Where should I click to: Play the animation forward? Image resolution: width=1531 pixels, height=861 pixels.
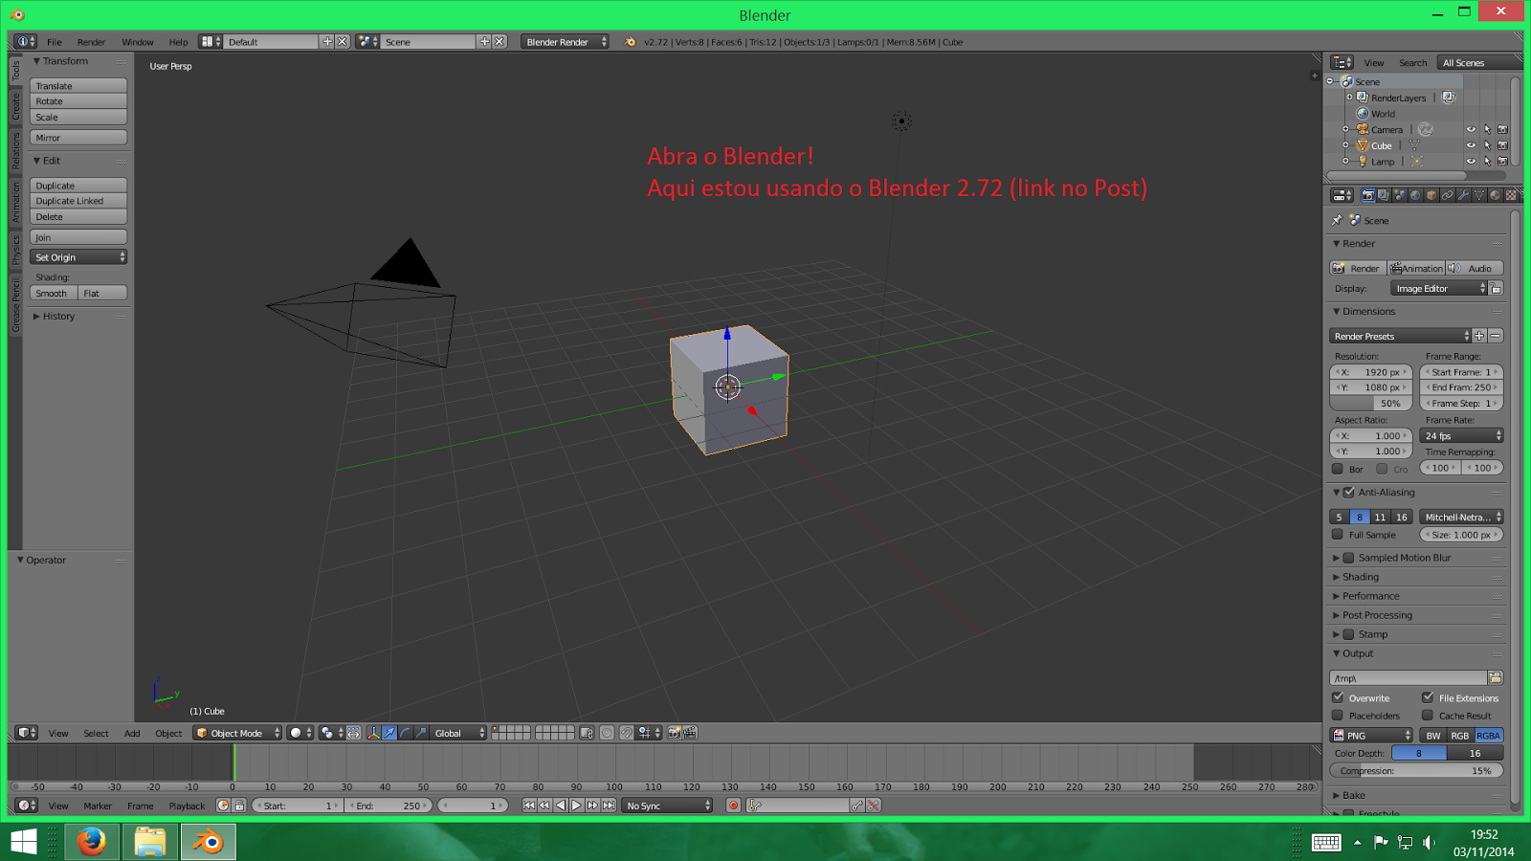pyautogui.click(x=577, y=806)
